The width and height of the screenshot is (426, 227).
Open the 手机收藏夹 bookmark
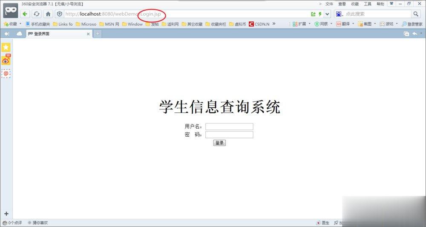[x=38, y=24]
